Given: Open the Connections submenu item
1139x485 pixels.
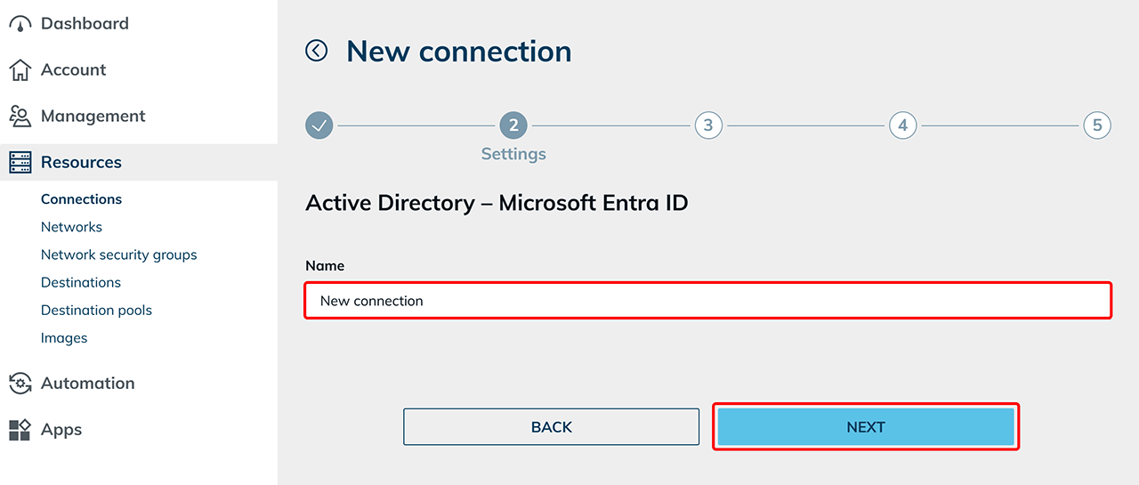Looking at the screenshot, I should pyautogui.click(x=81, y=199).
